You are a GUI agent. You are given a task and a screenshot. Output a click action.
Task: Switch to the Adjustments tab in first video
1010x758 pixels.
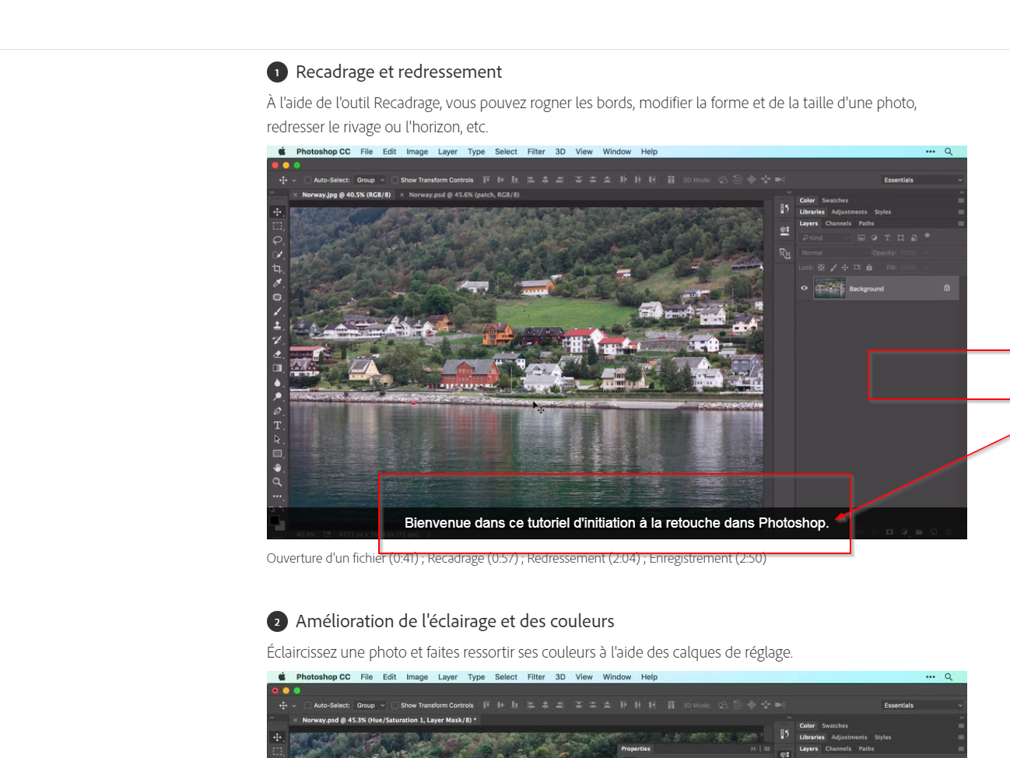coord(849,212)
